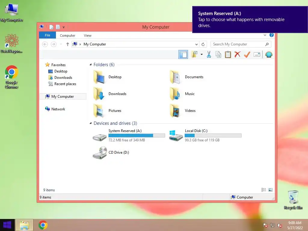Expand the breadcrumb arrow before My Computer

coord(80,44)
